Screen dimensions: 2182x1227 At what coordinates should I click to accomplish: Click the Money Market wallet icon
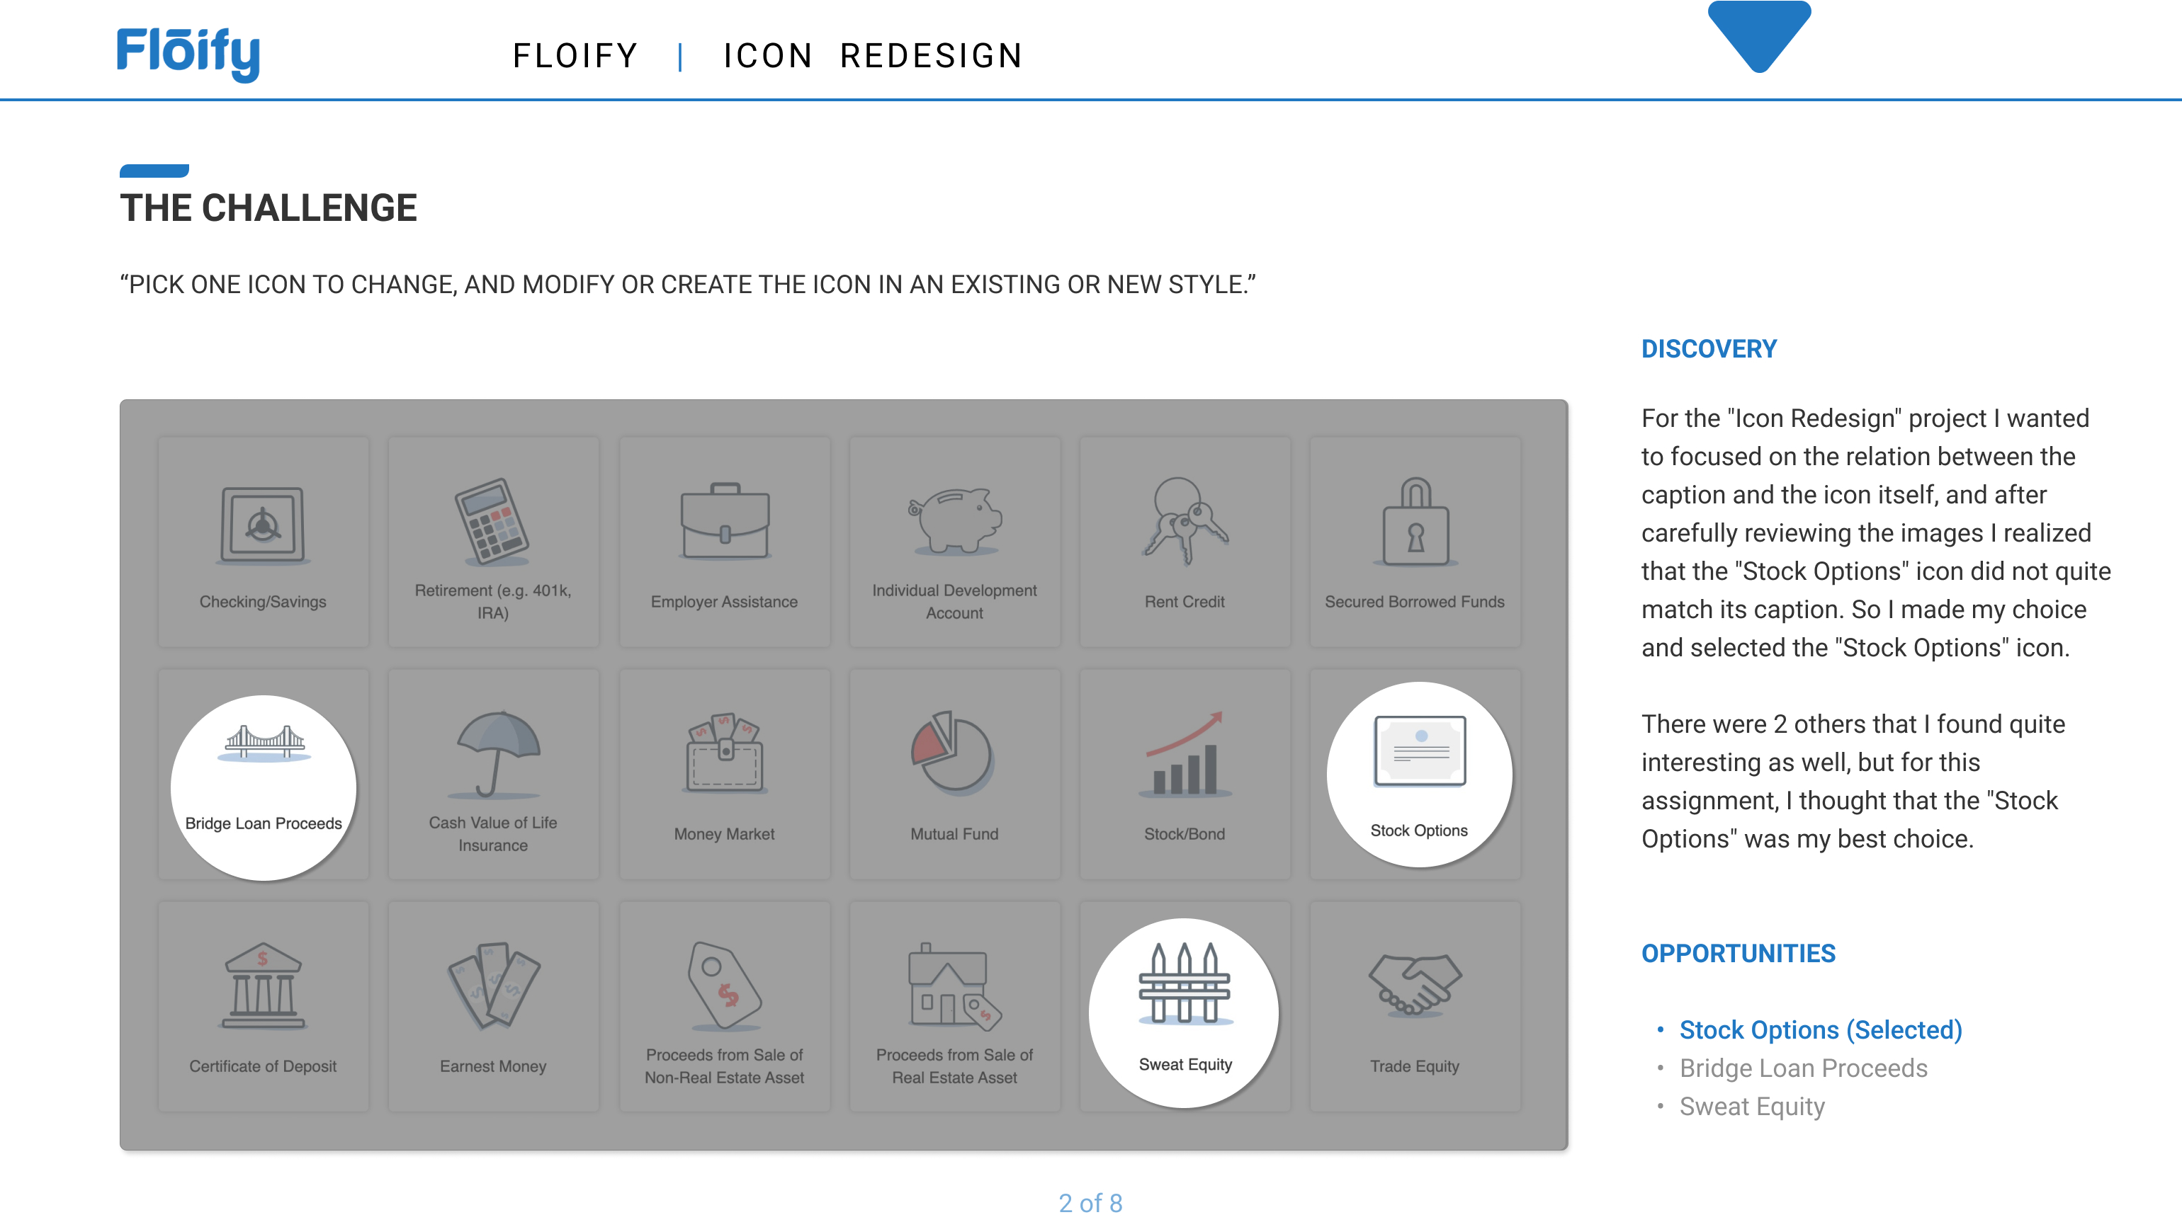point(724,753)
